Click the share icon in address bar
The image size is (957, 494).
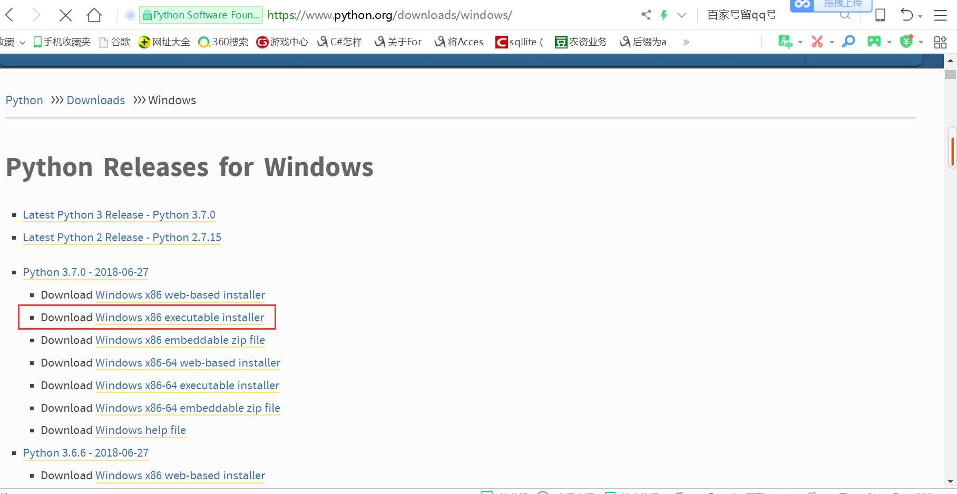pos(646,15)
